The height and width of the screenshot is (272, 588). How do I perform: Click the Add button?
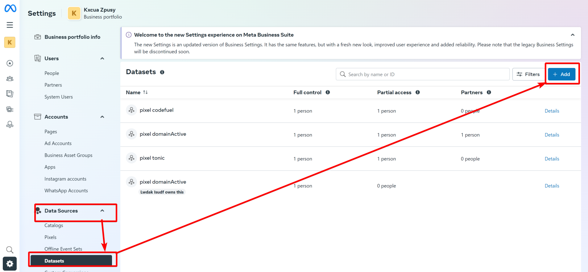561,74
